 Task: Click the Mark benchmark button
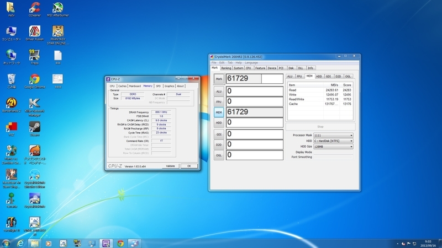[219, 79]
